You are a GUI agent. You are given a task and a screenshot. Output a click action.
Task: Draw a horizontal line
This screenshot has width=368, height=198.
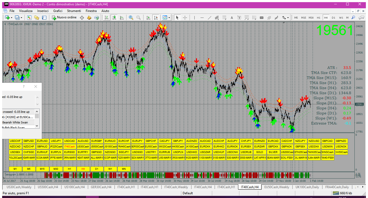click(x=202, y=18)
